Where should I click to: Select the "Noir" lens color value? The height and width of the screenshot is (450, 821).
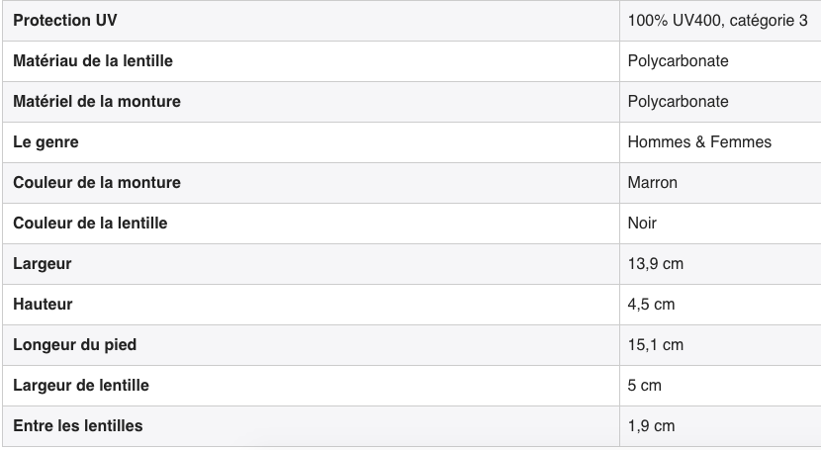[642, 224]
